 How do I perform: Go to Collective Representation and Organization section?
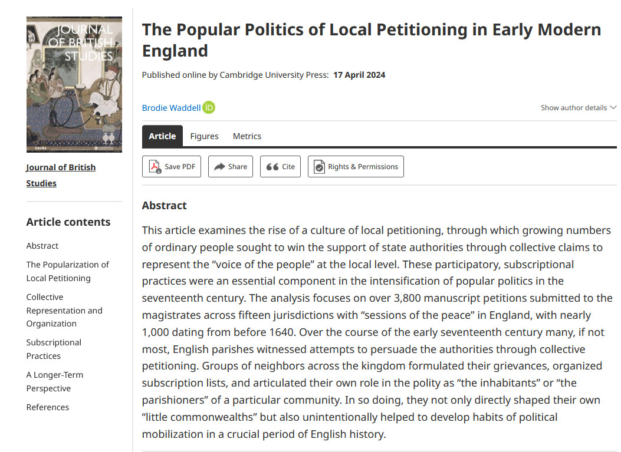(x=64, y=311)
